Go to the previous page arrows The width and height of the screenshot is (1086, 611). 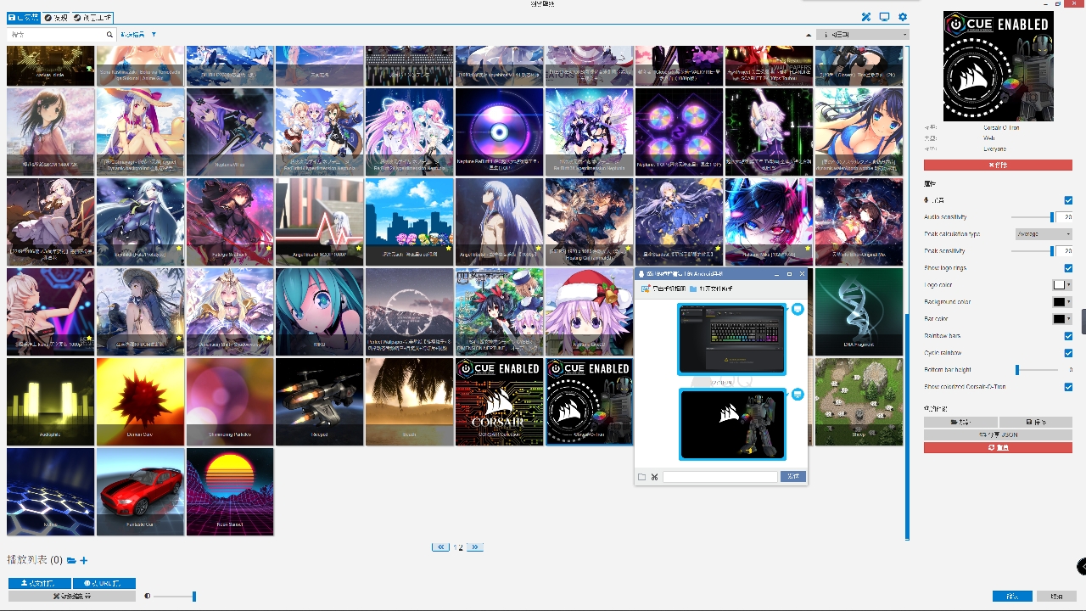tap(440, 547)
